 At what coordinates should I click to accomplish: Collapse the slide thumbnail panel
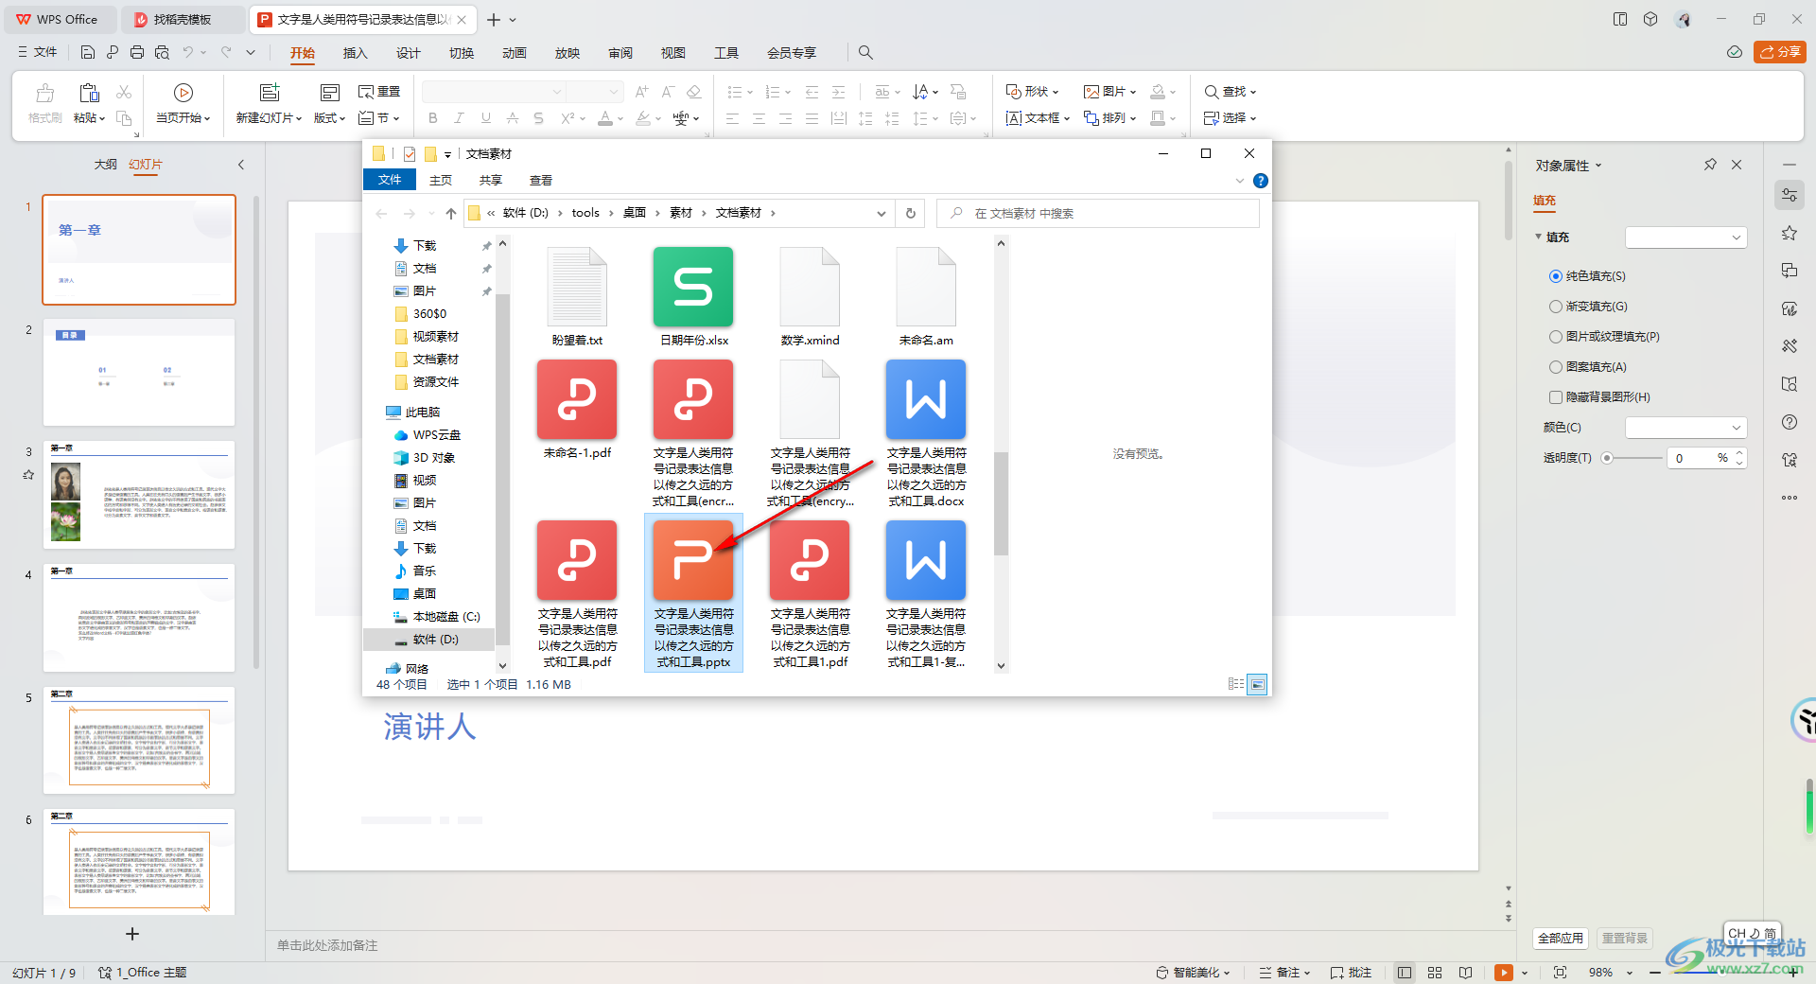241,165
